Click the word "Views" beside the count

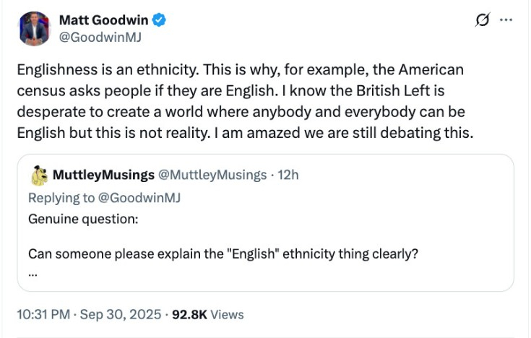(227, 315)
